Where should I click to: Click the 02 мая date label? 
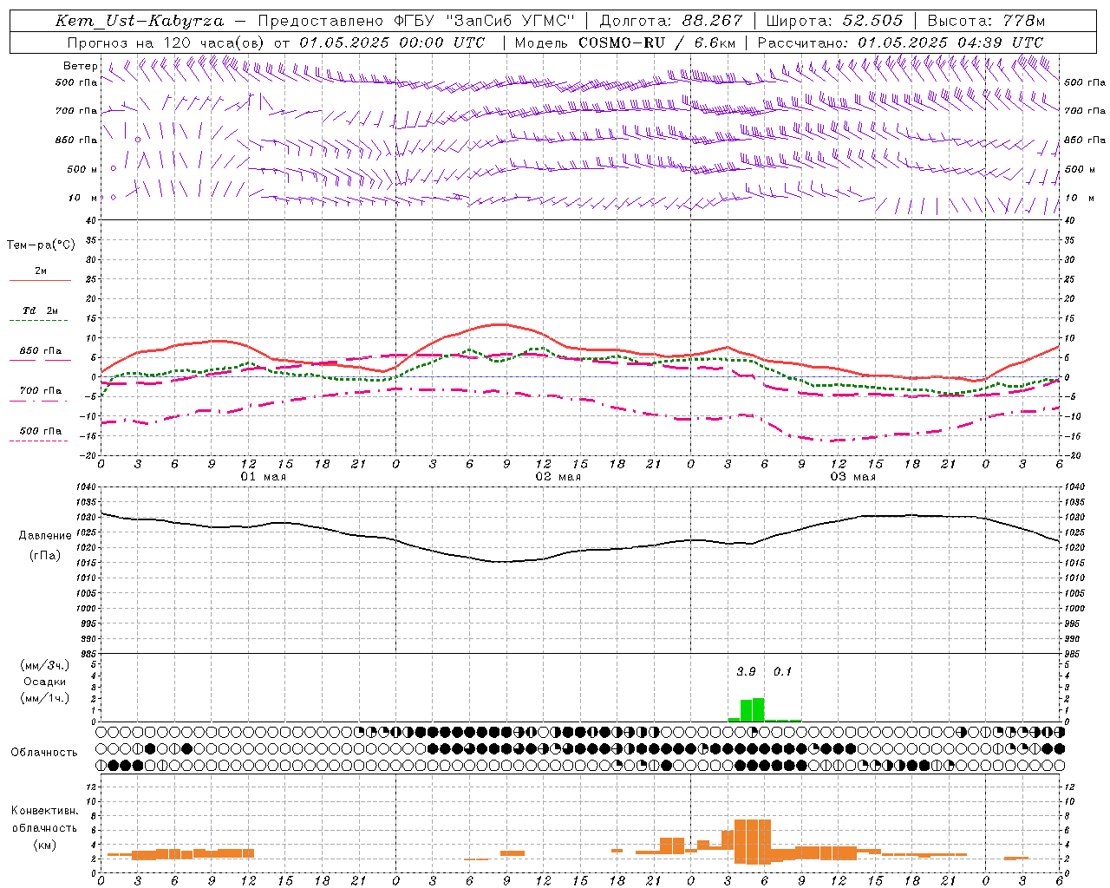pos(558,477)
